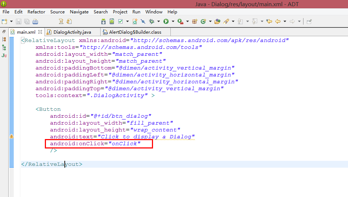Click the Debug bug icon
The width and height of the screenshot is (348, 197).
(152, 21)
